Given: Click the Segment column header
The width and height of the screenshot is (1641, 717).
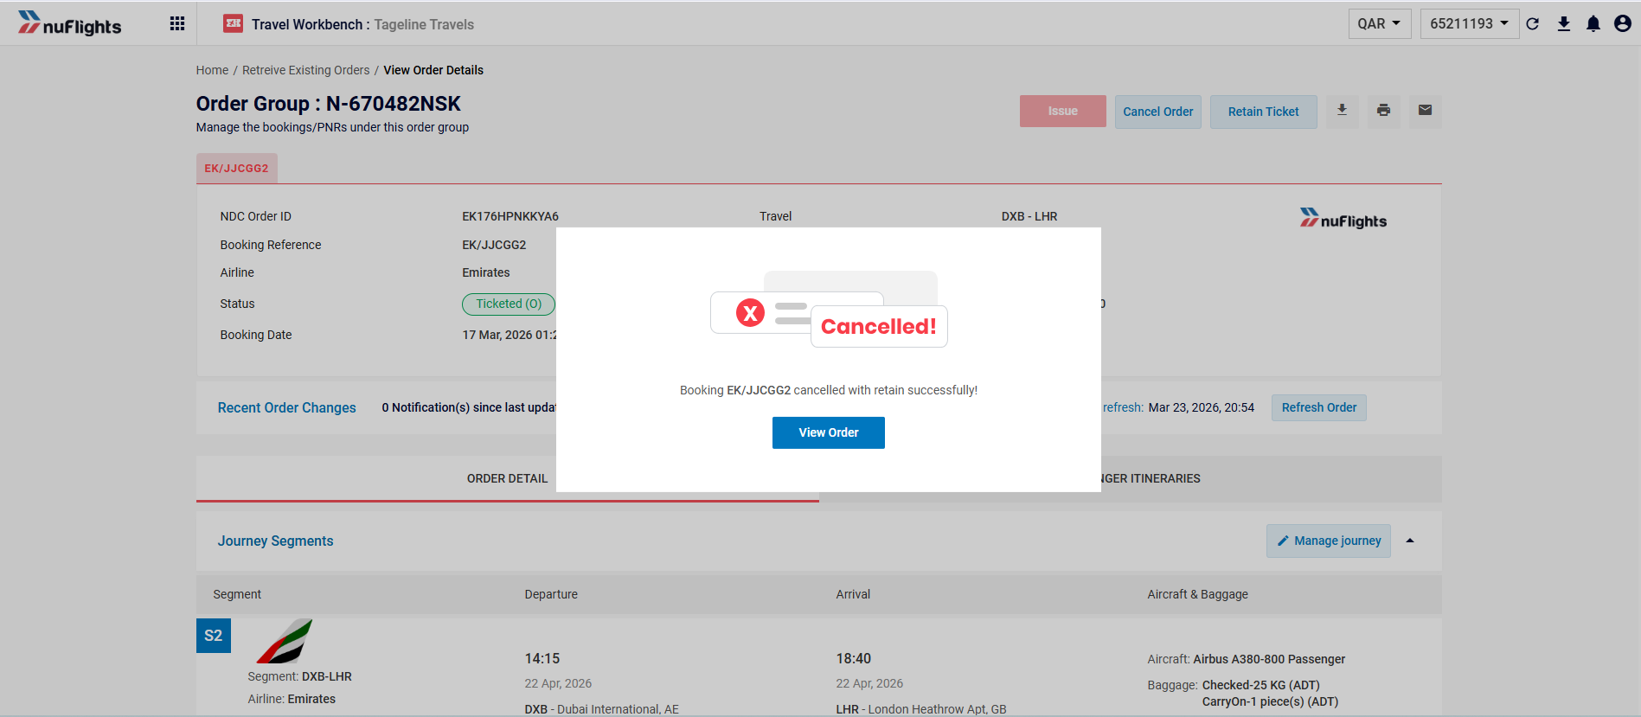Looking at the screenshot, I should (237, 594).
